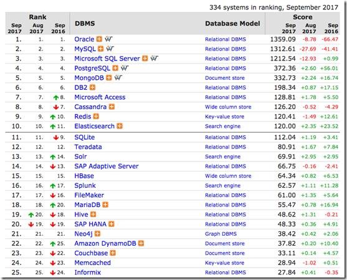347x280 pixels.
Task: Click the plus icon beside MariaDB
Action: [105, 205]
